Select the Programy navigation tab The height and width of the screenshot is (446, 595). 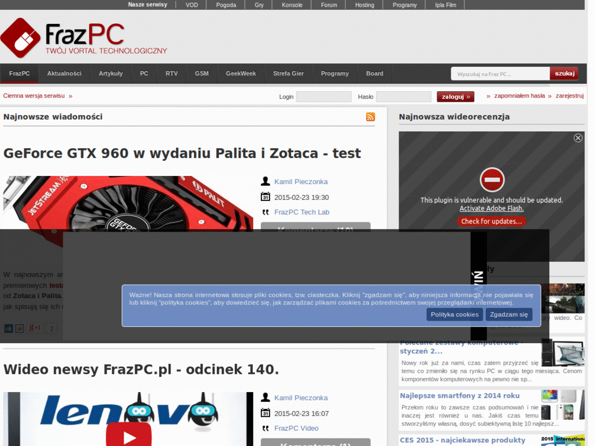coord(335,74)
